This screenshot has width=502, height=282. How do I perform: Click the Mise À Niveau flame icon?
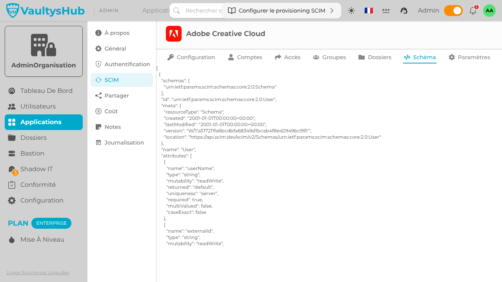[12, 240]
